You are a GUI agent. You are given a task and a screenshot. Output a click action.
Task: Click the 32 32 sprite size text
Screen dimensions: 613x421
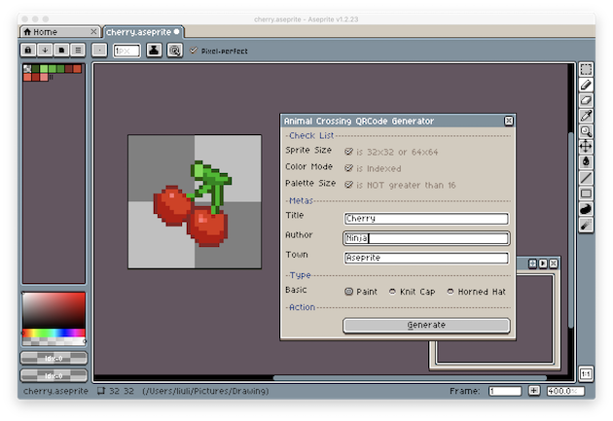(122, 391)
